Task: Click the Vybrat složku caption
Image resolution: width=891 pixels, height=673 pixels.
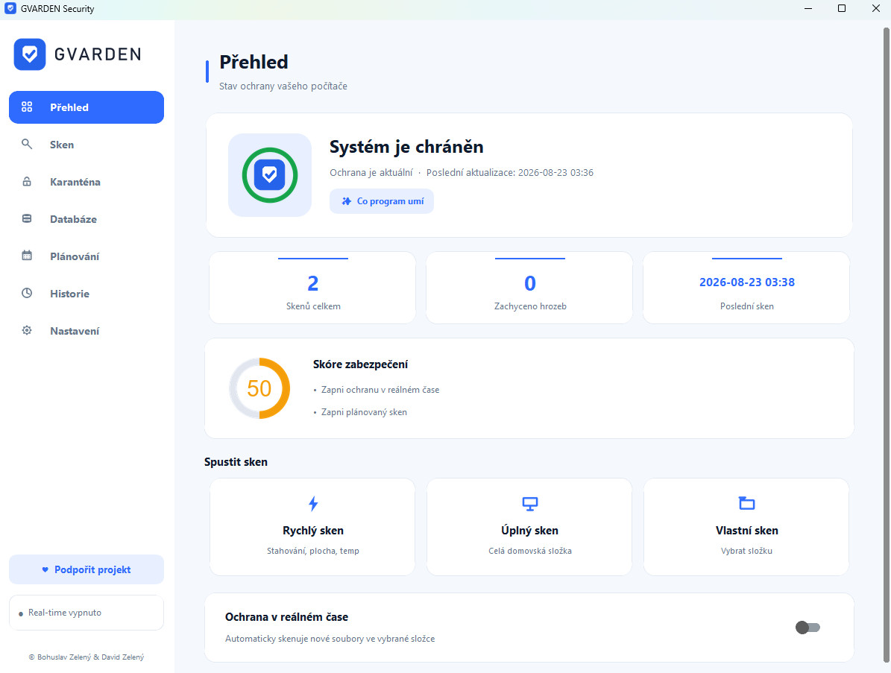Action: [746, 551]
